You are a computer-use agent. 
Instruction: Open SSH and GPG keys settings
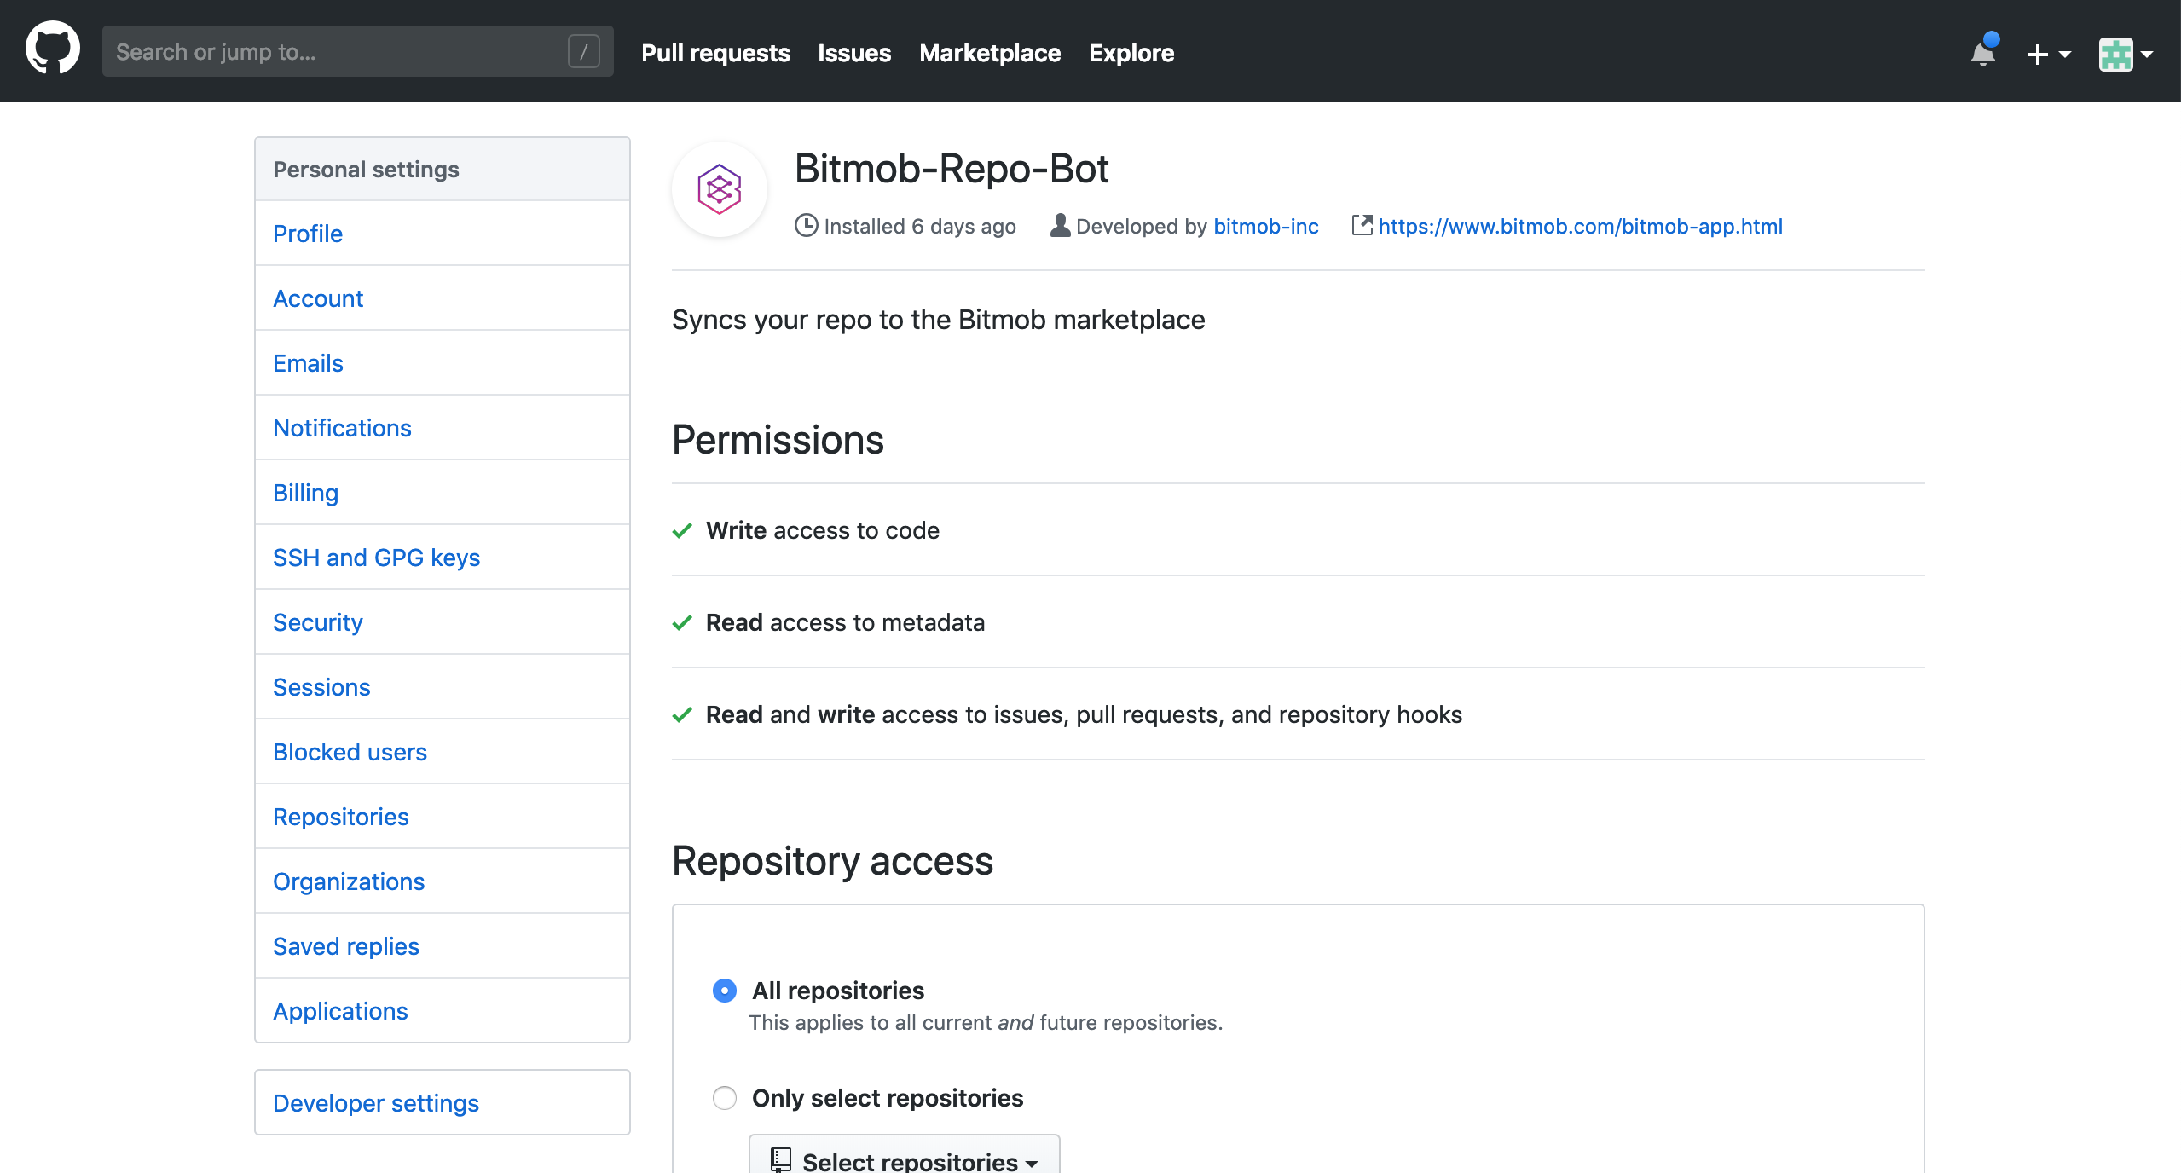pos(443,558)
